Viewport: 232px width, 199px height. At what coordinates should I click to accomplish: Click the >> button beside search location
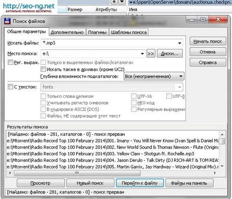coord(151,54)
